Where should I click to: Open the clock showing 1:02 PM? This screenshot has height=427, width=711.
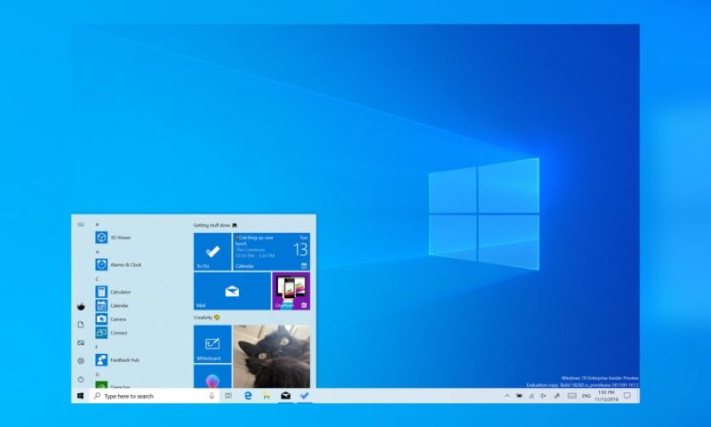coord(606,396)
